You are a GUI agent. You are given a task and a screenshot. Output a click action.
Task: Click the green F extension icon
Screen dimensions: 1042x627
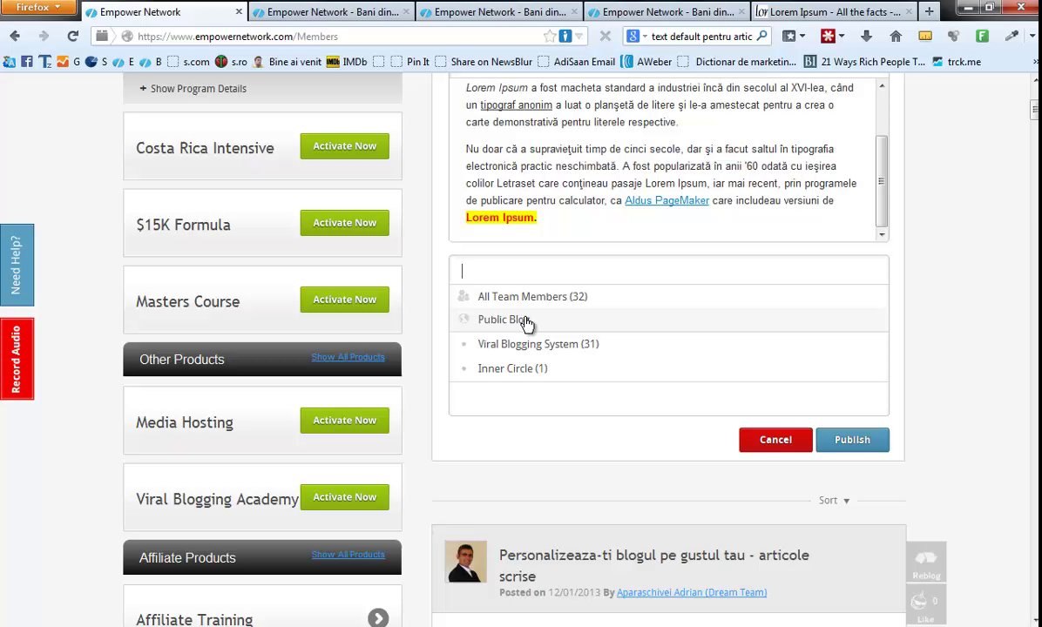[x=982, y=36]
